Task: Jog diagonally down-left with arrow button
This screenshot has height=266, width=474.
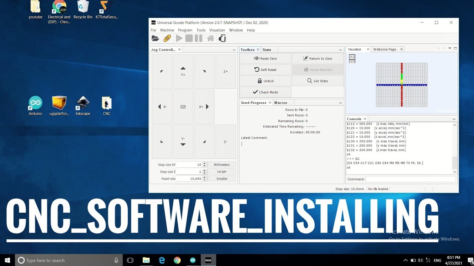Action: 162,142
